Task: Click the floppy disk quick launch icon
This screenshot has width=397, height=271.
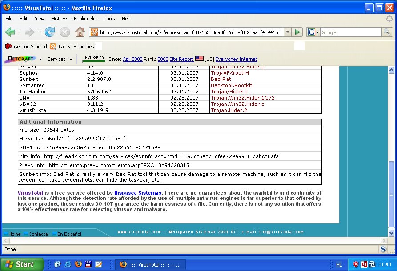Action: coord(88,264)
